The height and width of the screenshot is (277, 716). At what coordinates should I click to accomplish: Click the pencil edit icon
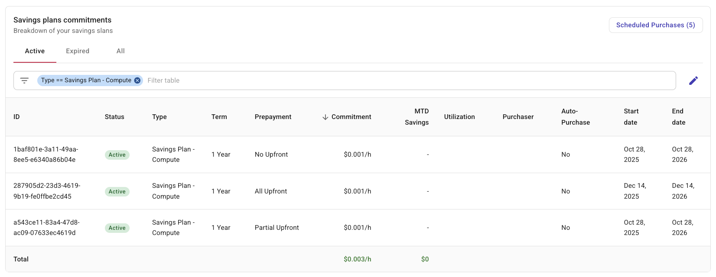[x=693, y=81]
